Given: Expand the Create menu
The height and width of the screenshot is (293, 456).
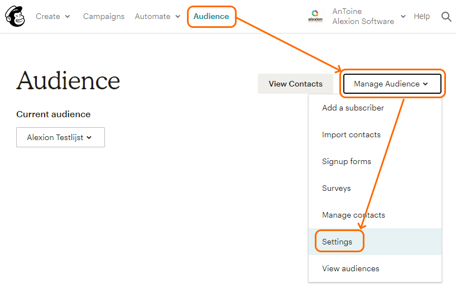Looking at the screenshot, I should [52, 16].
